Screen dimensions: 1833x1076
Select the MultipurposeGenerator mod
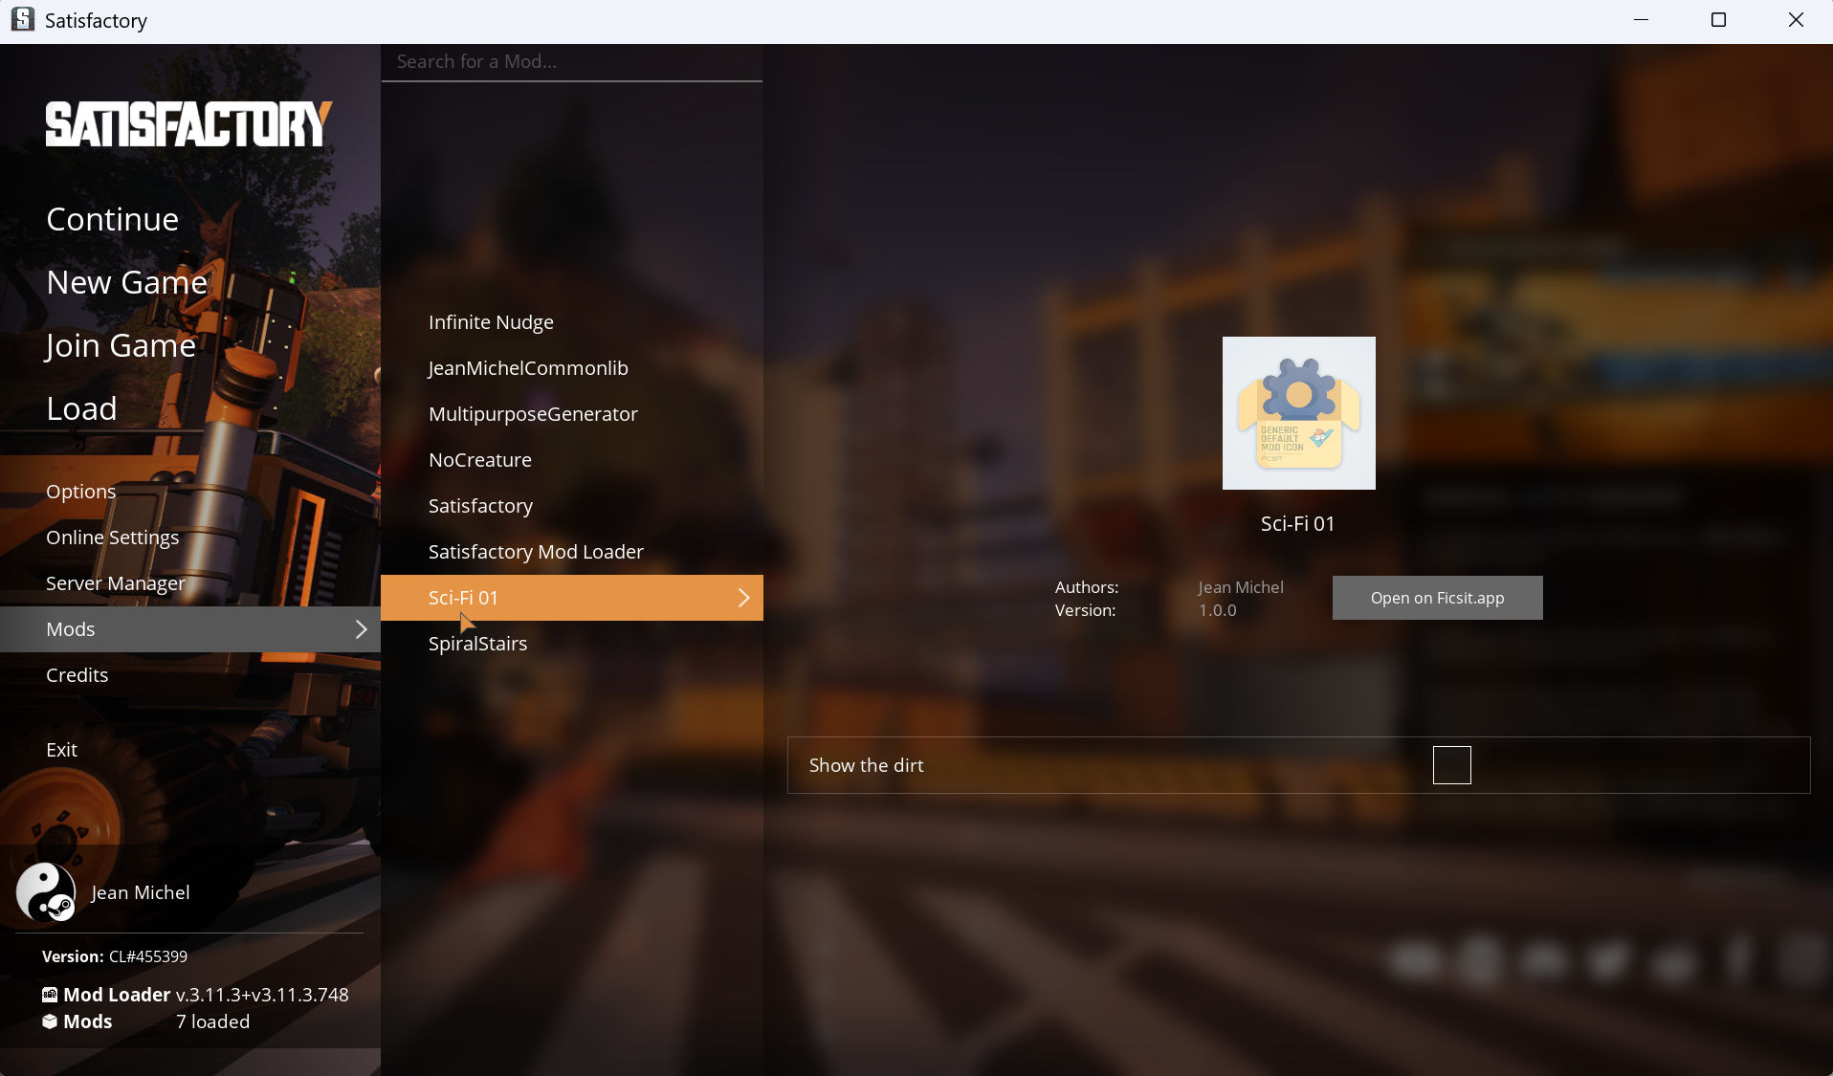click(533, 414)
